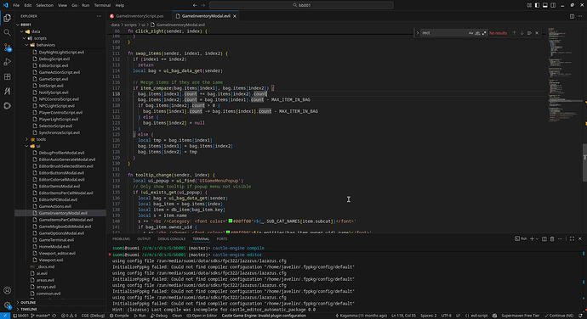Switch to GameInventoryScript.pas tab
Image resolution: width=587 pixels, height=319 pixels.
click(140, 16)
